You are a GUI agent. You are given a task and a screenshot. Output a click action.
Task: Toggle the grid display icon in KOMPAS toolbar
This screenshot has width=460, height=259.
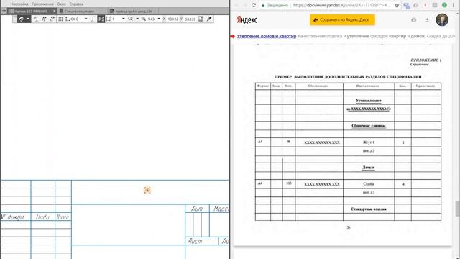coord(60,19)
